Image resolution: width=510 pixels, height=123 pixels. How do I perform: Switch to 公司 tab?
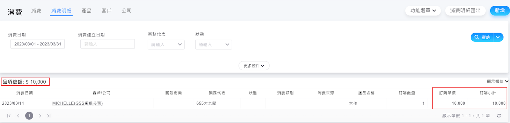[x=127, y=11]
